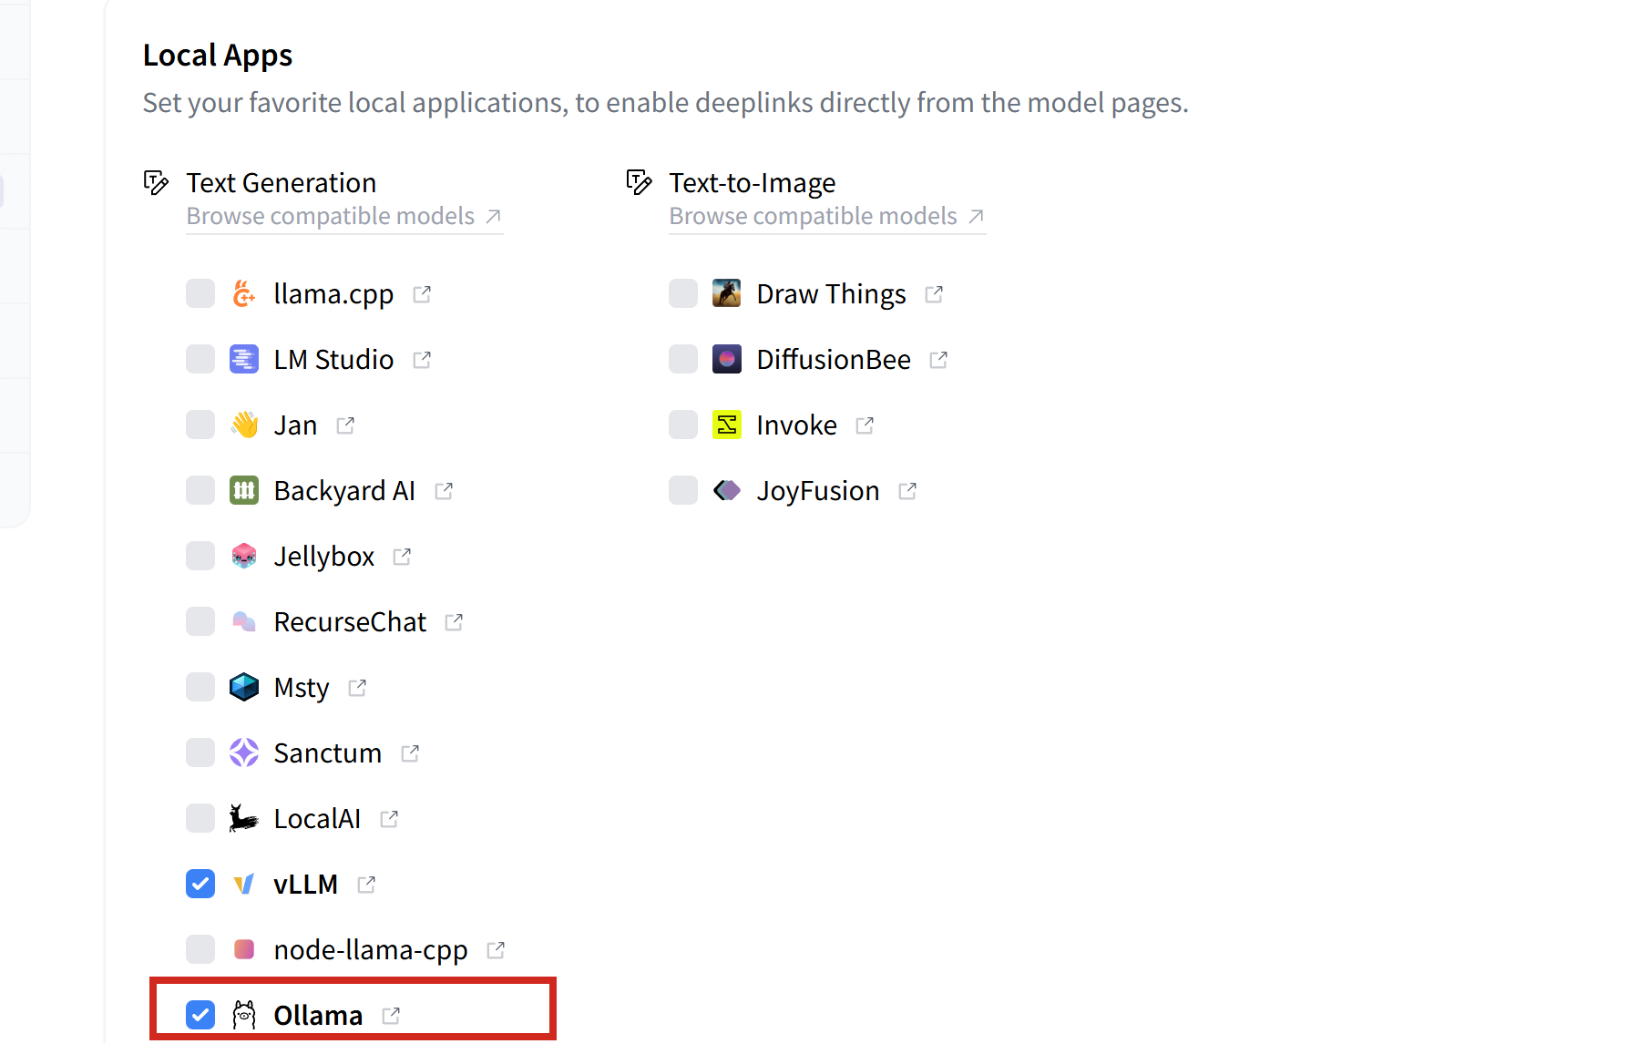Check the DiffusionBee checkbox
The width and height of the screenshot is (1649, 1044).
pyautogui.click(x=683, y=360)
